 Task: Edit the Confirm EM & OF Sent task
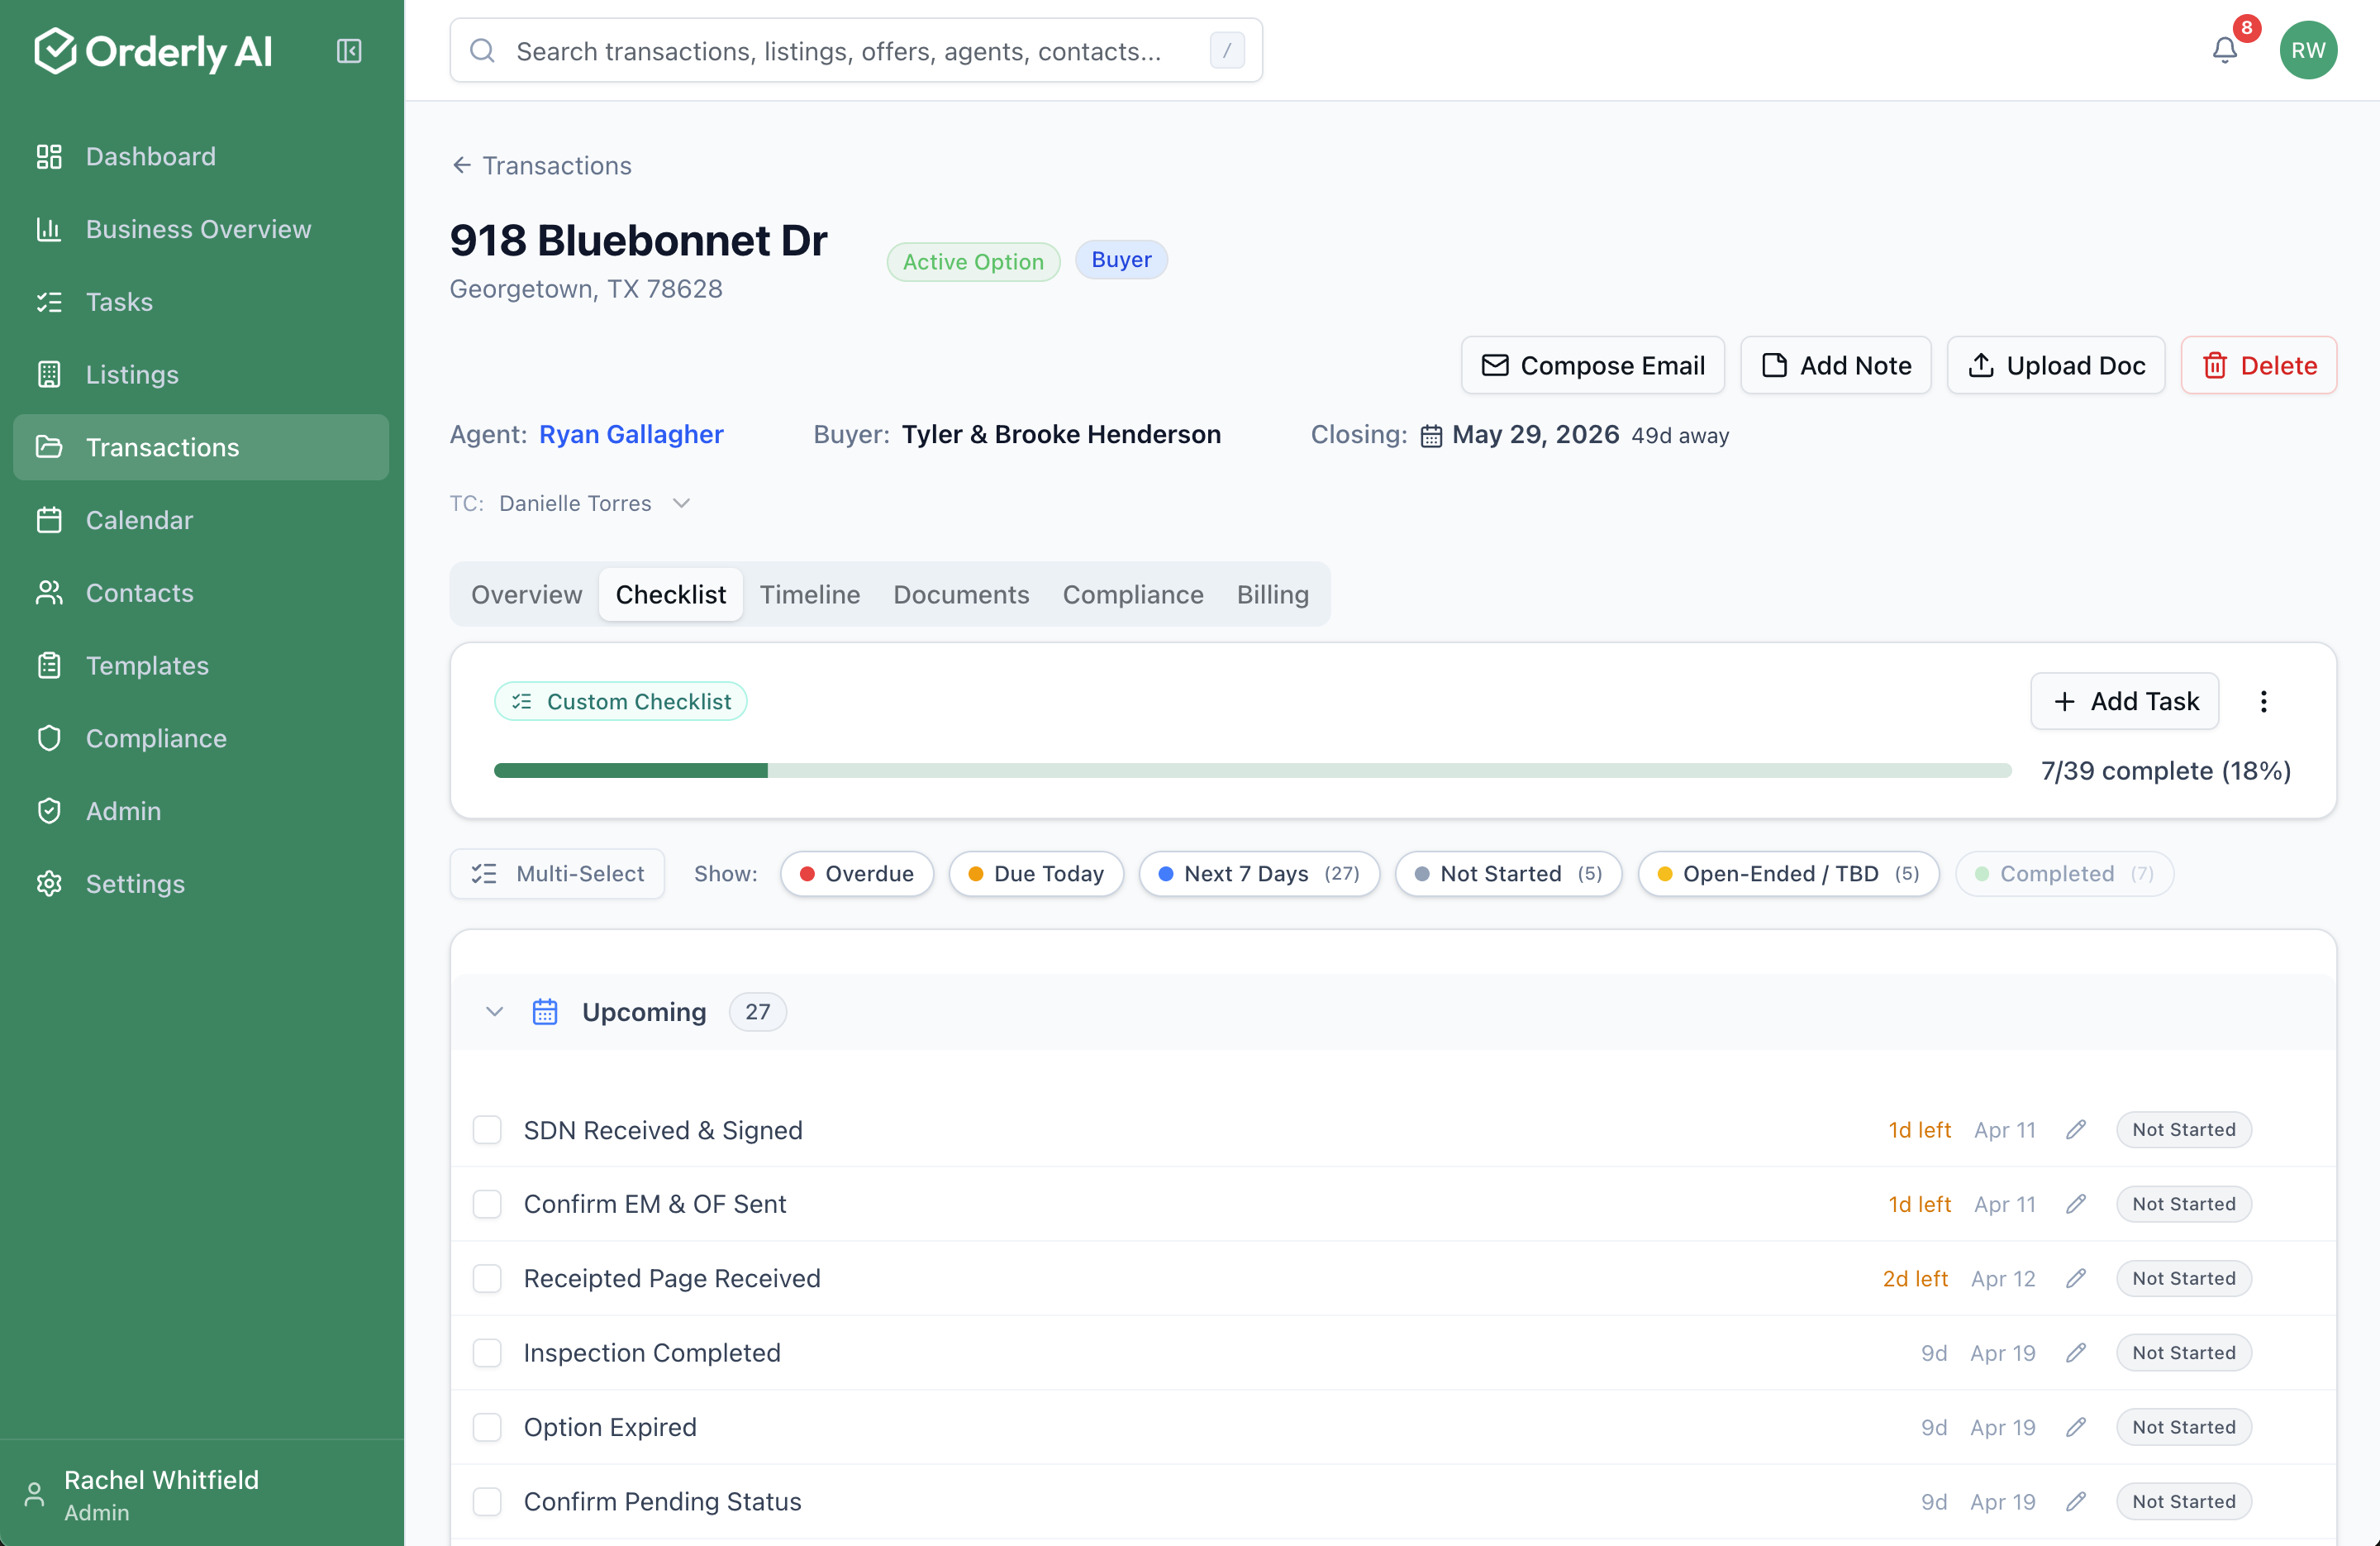point(2076,1204)
